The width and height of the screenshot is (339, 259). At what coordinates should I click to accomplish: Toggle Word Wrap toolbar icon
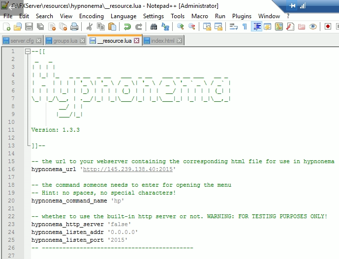click(x=234, y=27)
